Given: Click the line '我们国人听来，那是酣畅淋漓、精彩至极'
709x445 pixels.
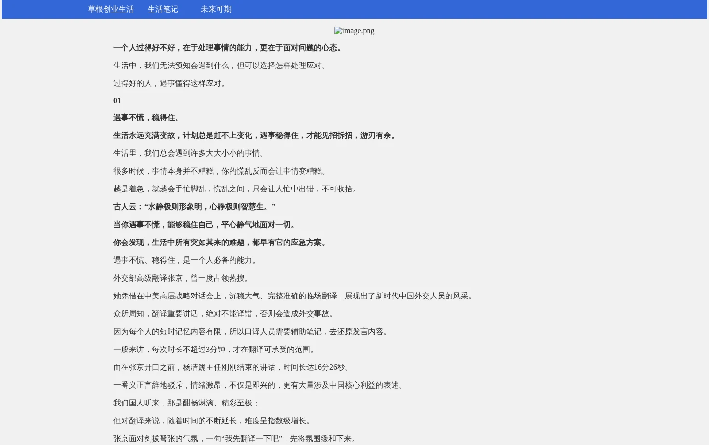Looking at the screenshot, I should tap(186, 403).
